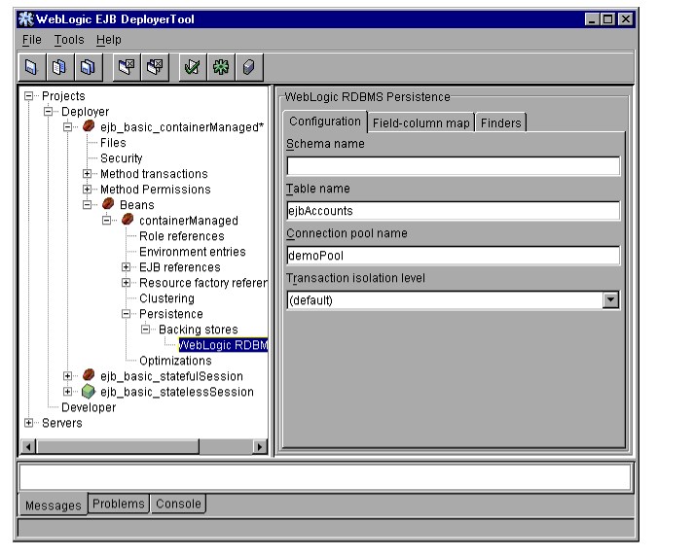Select Optimizations tree item

click(175, 361)
